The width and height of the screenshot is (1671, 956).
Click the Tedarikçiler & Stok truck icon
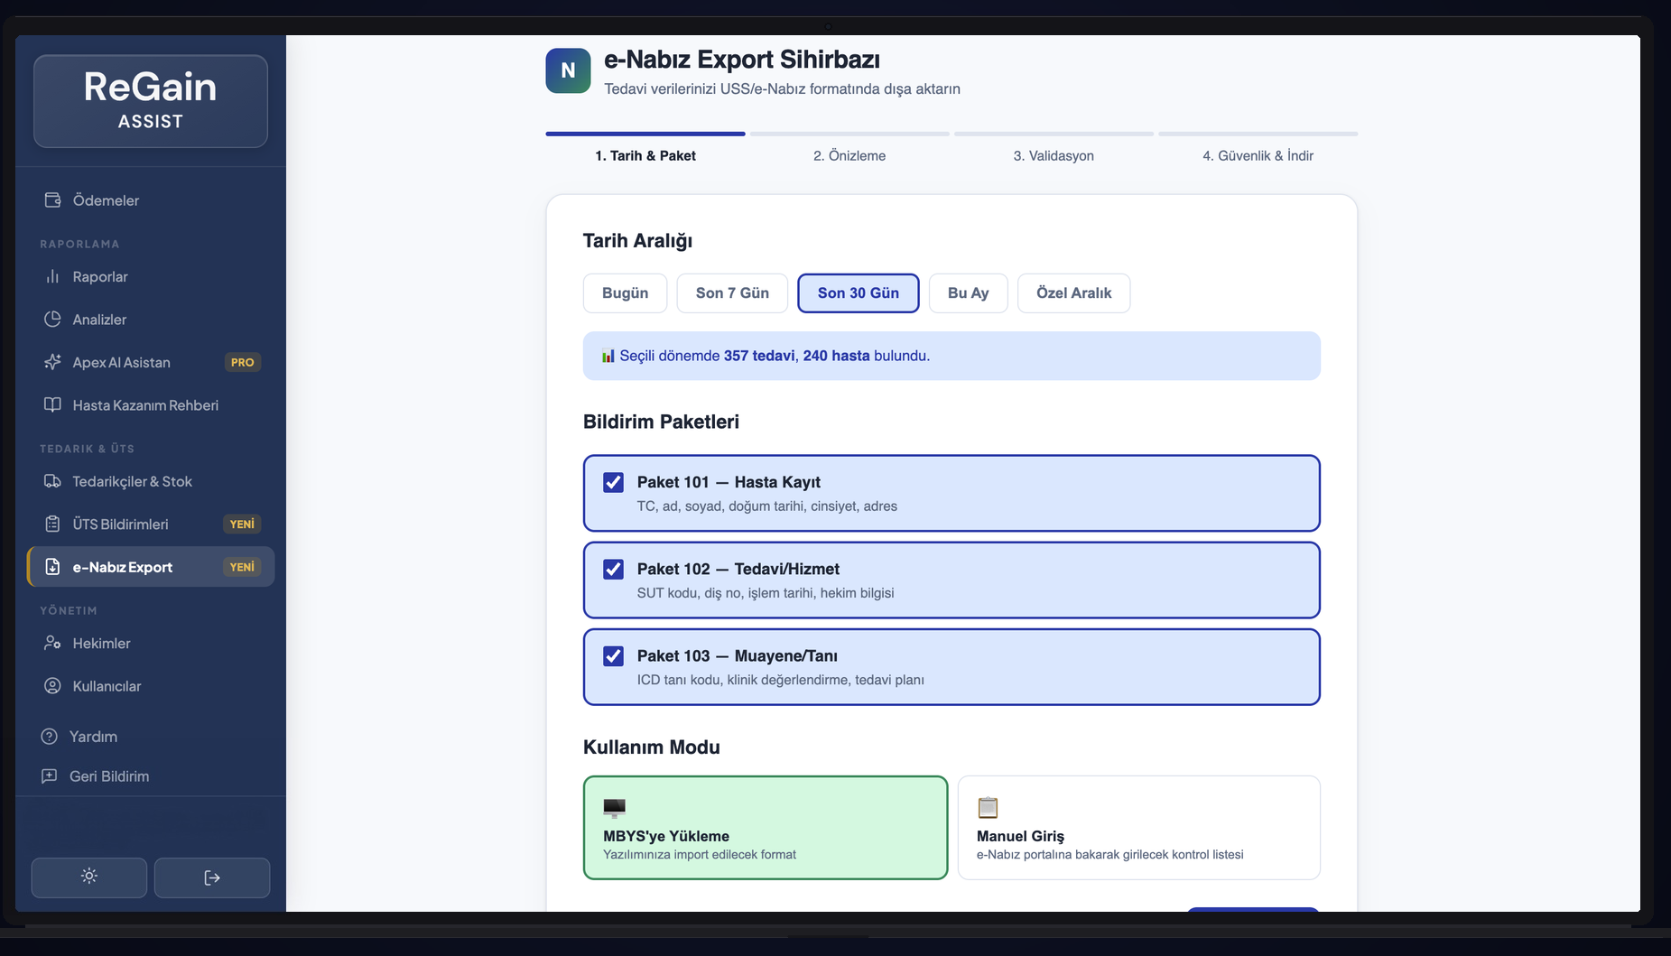click(x=52, y=481)
